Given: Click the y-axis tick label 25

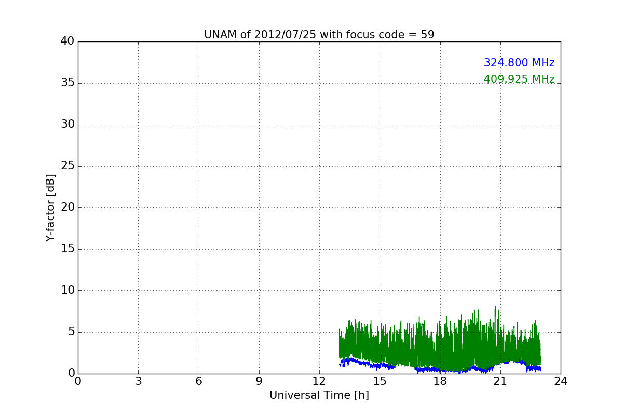Looking at the screenshot, I should click(67, 165).
